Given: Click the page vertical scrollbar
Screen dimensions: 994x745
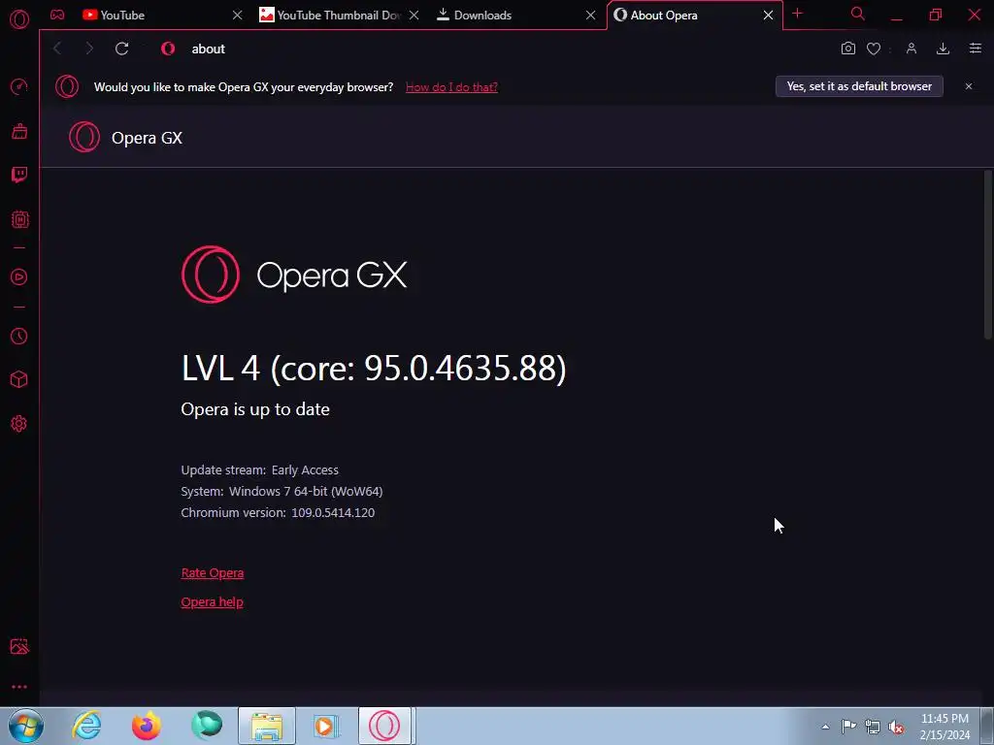Looking at the screenshot, I should [987, 255].
